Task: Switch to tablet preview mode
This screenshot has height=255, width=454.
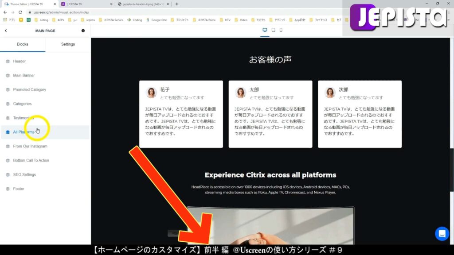Action: (x=273, y=30)
